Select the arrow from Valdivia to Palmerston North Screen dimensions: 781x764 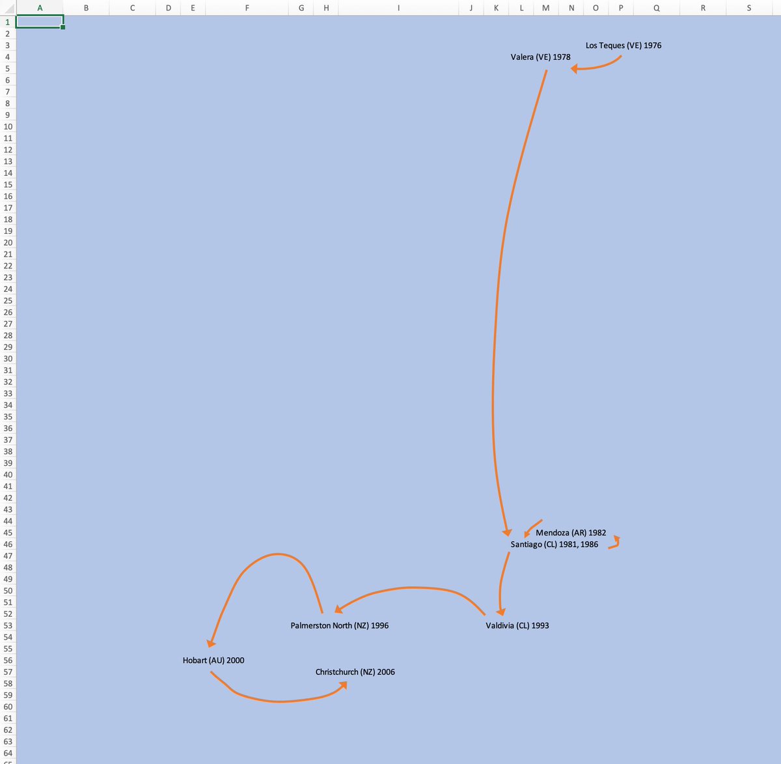pyautogui.click(x=410, y=587)
